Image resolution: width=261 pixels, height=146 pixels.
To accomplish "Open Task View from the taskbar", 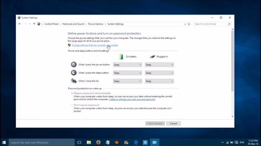I will pos(79,142).
